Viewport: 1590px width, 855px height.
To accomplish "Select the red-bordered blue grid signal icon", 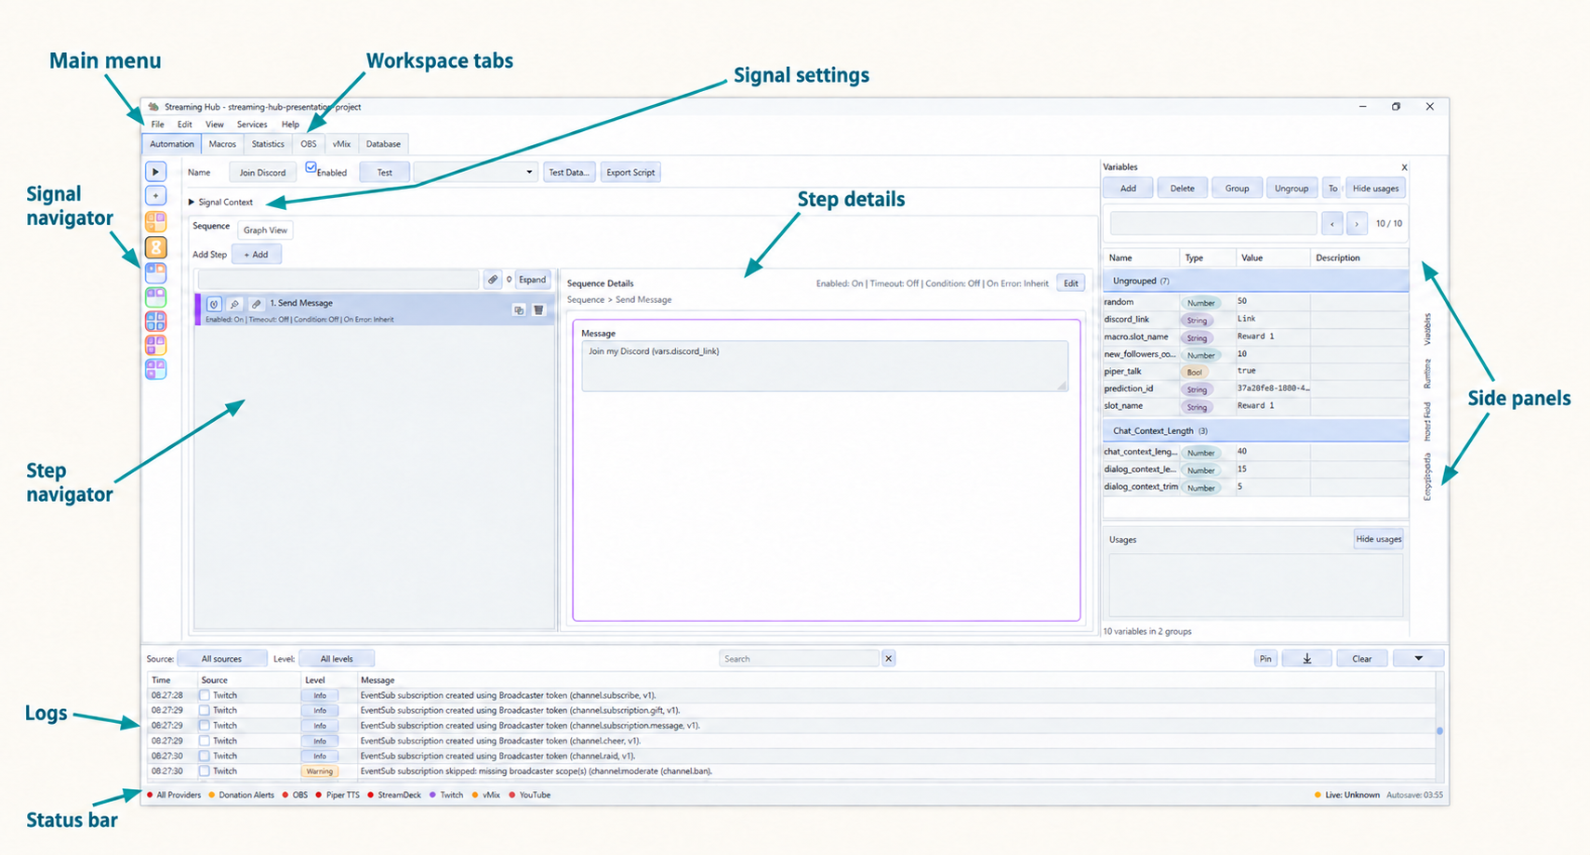I will [x=155, y=321].
